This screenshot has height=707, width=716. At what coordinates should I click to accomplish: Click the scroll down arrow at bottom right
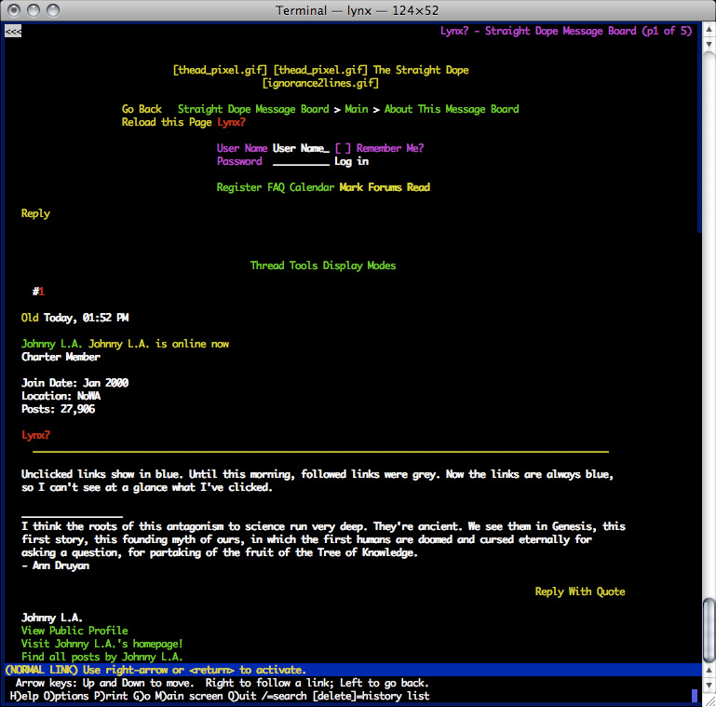point(709,685)
